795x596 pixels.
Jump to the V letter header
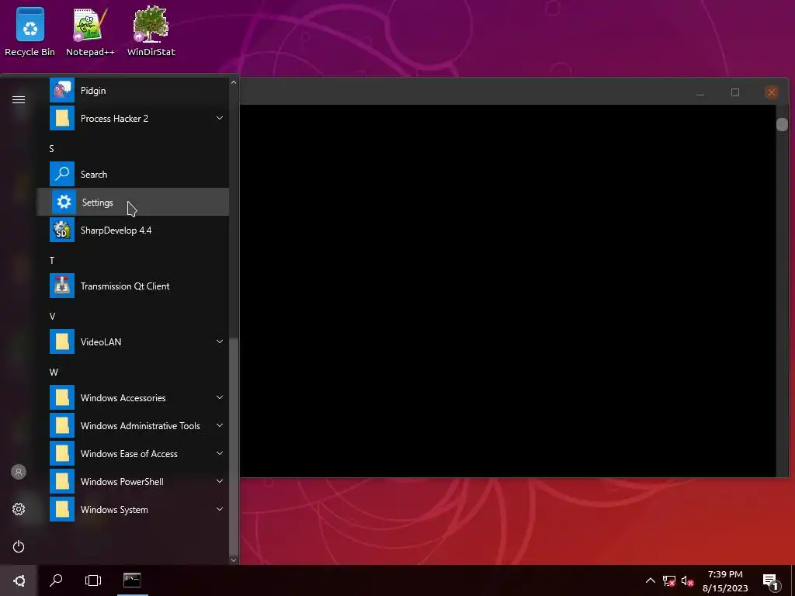coord(52,317)
